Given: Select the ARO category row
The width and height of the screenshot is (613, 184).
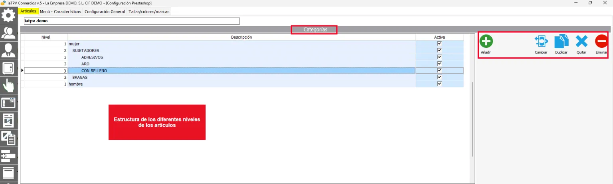Looking at the screenshot, I should pyautogui.click(x=241, y=64).
